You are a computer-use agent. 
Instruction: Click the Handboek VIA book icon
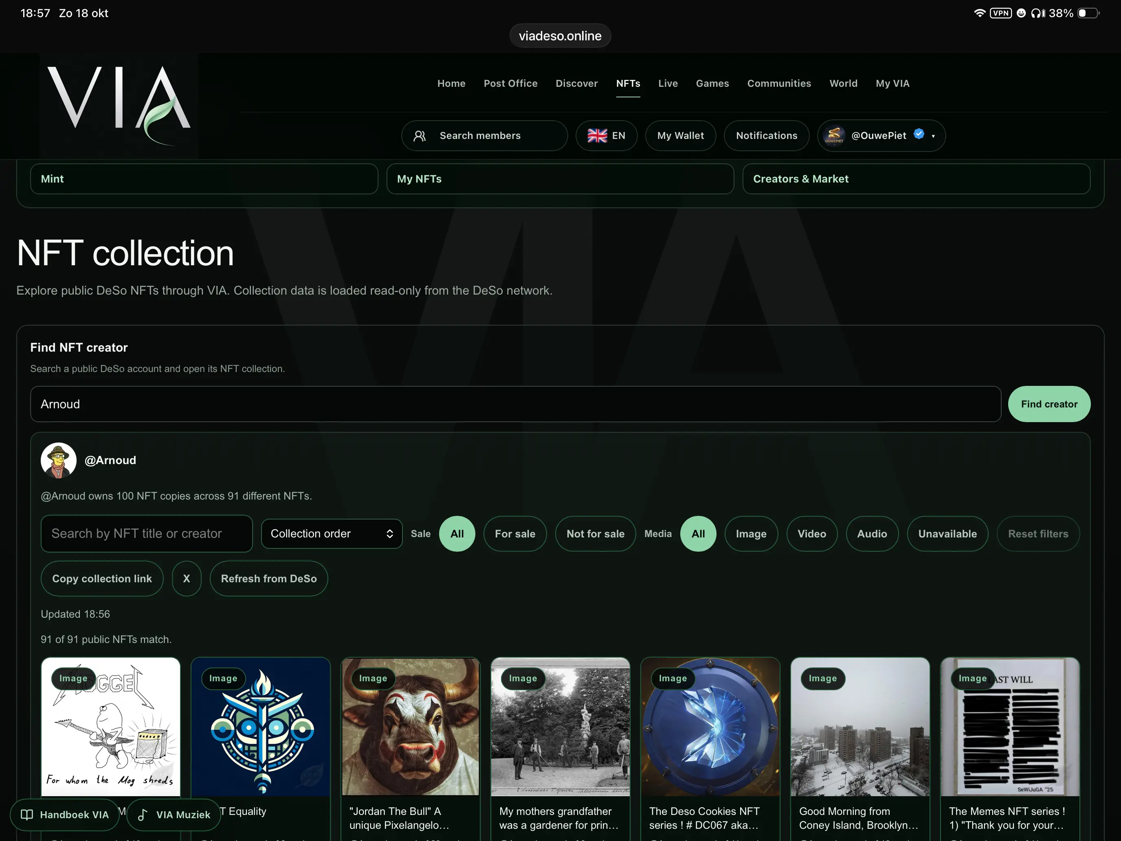[26, 815]
